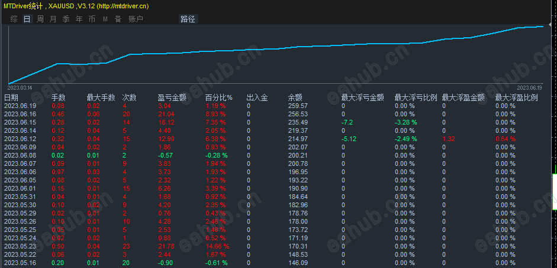Click the 2023.05.26 date cell
The height and width of the screenshot is (268, 557).
(x=20, y=221)
